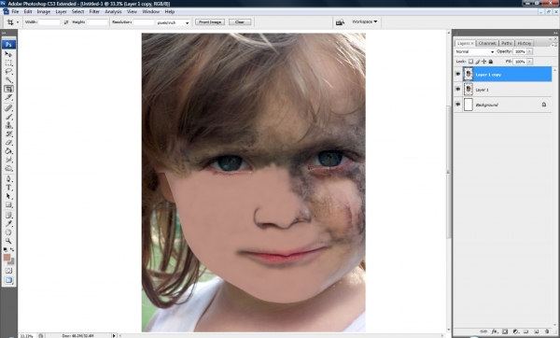Open the Opacity slider arrow
Image resolution: width=560 pixels, height=338 pixels.
529,51
